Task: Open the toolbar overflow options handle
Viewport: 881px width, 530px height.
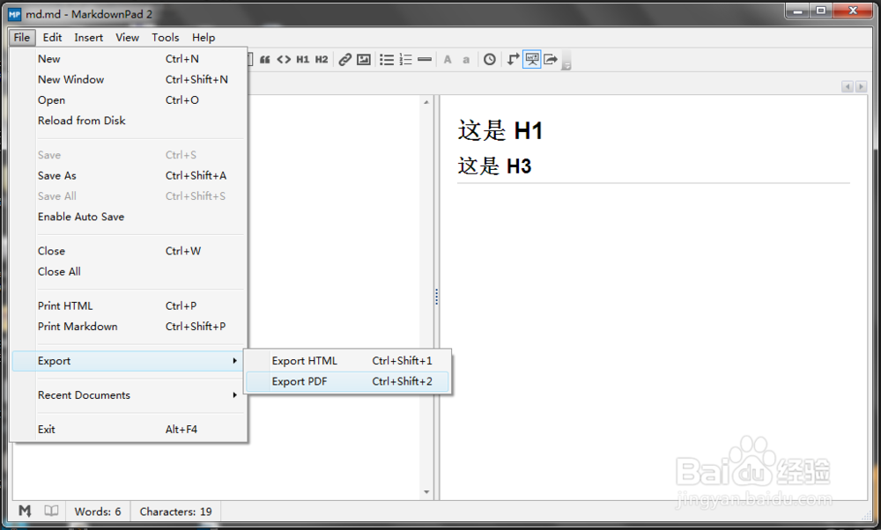Action: (x=566, y=61)
